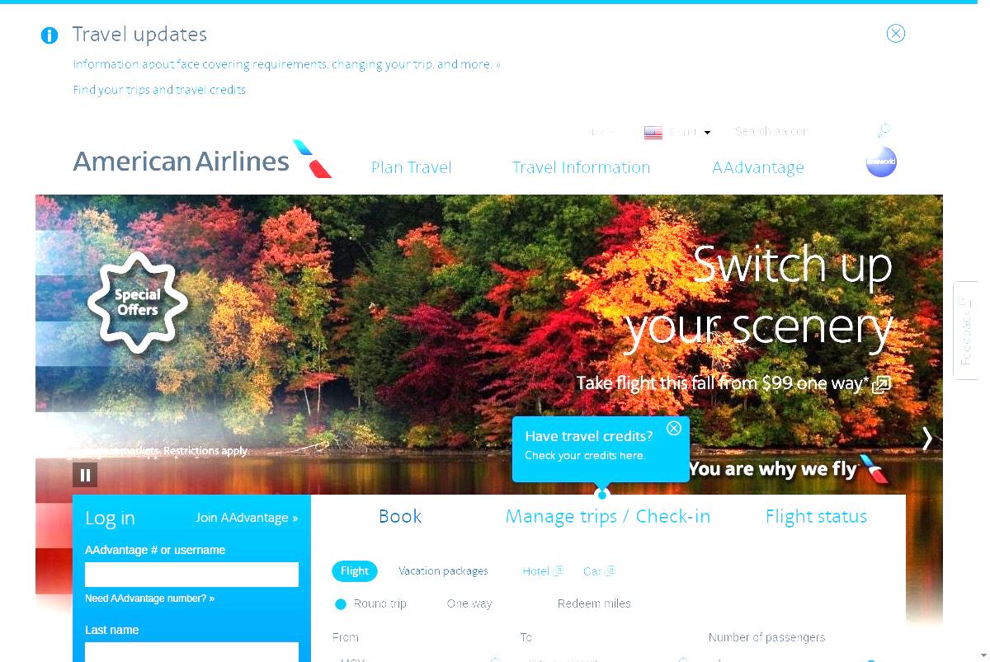Switch to the Flight status tab
990x662 pixels.
[816, 516]
